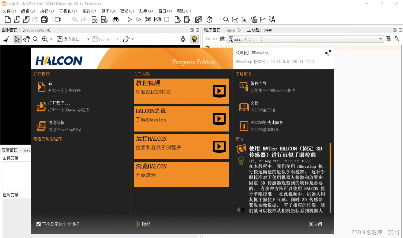Image resolution: width=403 pixels, height=238 pixels.
Task: Save all toolbar icon
Action: pos(44,19)
